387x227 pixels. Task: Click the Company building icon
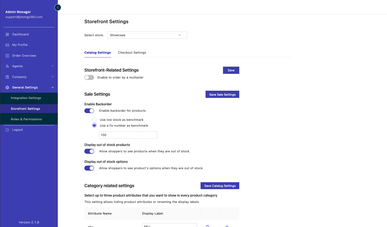point(7,77)
